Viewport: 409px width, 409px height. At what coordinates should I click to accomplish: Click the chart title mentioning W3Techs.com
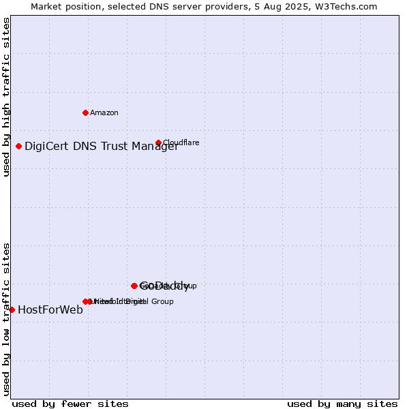(204, 7)
